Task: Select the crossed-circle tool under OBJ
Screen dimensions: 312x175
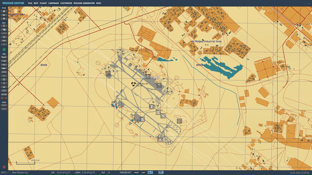Action: [x=4, y=83]
